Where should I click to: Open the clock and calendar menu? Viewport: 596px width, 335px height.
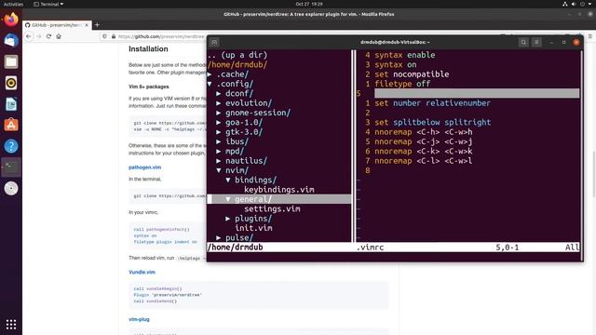[x=309, y=4]
